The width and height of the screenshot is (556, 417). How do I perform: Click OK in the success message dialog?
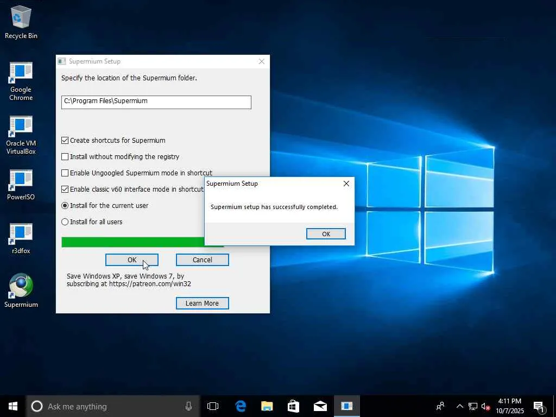pos(326,233)
